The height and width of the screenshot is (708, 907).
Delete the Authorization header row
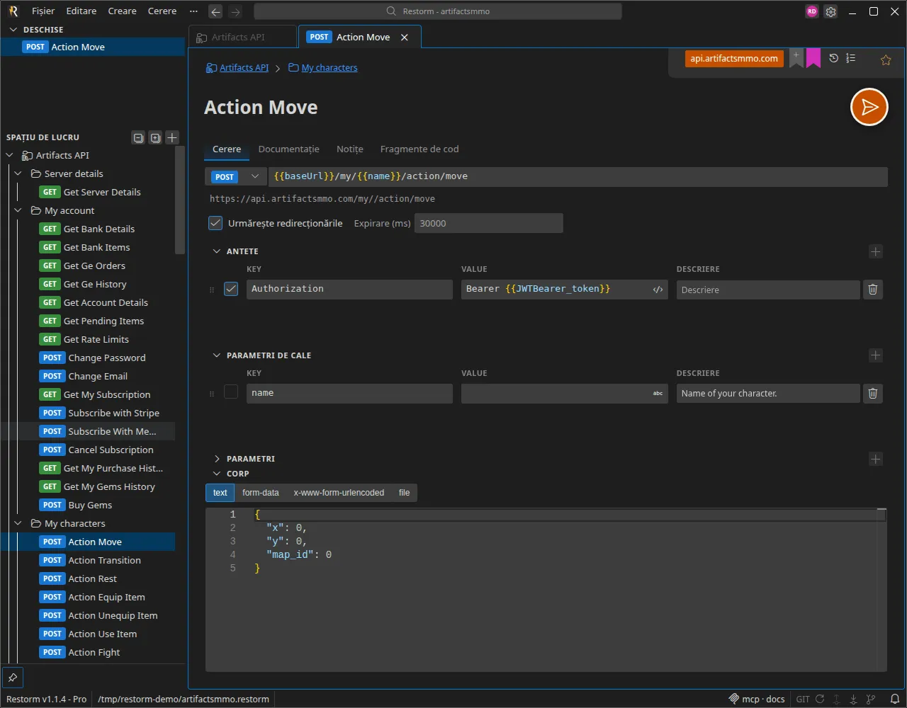pos(873,289)
